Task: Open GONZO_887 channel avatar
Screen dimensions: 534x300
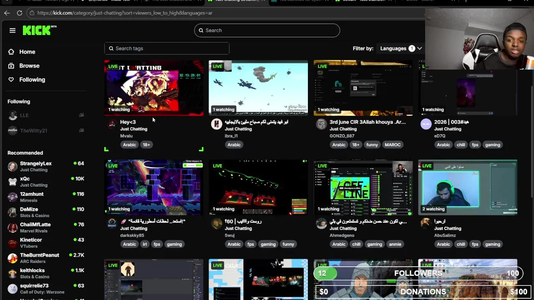Action: pos(321,124)
